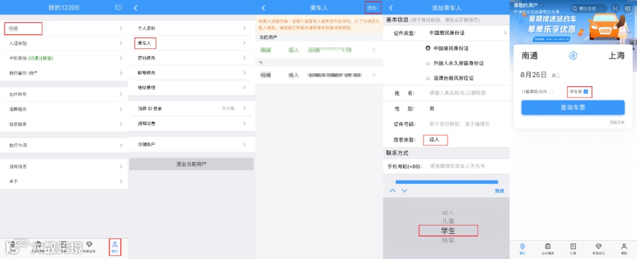
Task: Change the 8月25日 travel date
Action: (534, 75)
